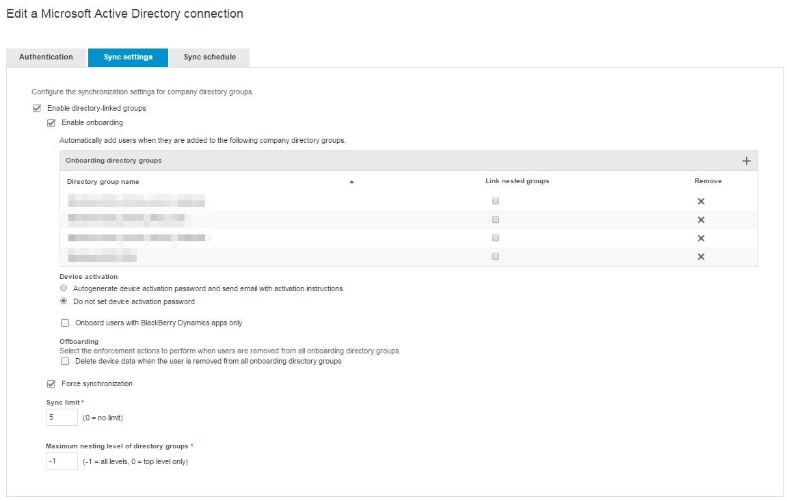Image resolution: width=787 pixels, height=501 pixels.
Task: Enable link nested groups for first row
Action: [x=496, y=201]
